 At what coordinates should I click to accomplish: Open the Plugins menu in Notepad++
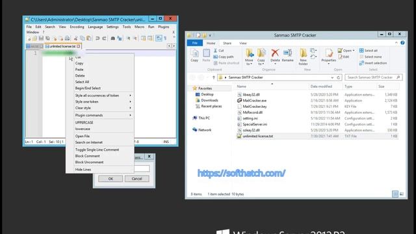tap(163, 27)
